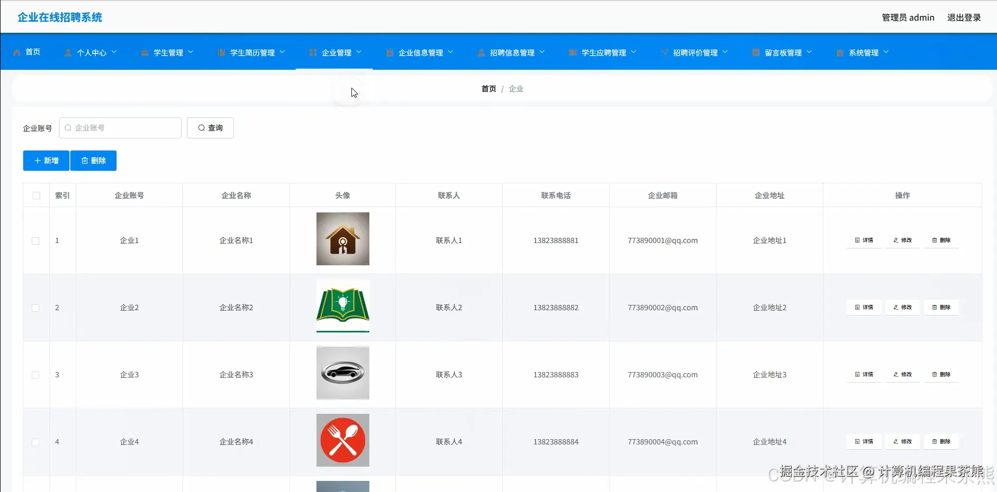
Task: Click the blue 删除 batch delete button
Action: pos(93,161)
